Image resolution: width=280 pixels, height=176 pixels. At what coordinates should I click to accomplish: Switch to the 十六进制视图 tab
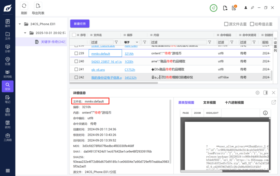pos(234,103)
